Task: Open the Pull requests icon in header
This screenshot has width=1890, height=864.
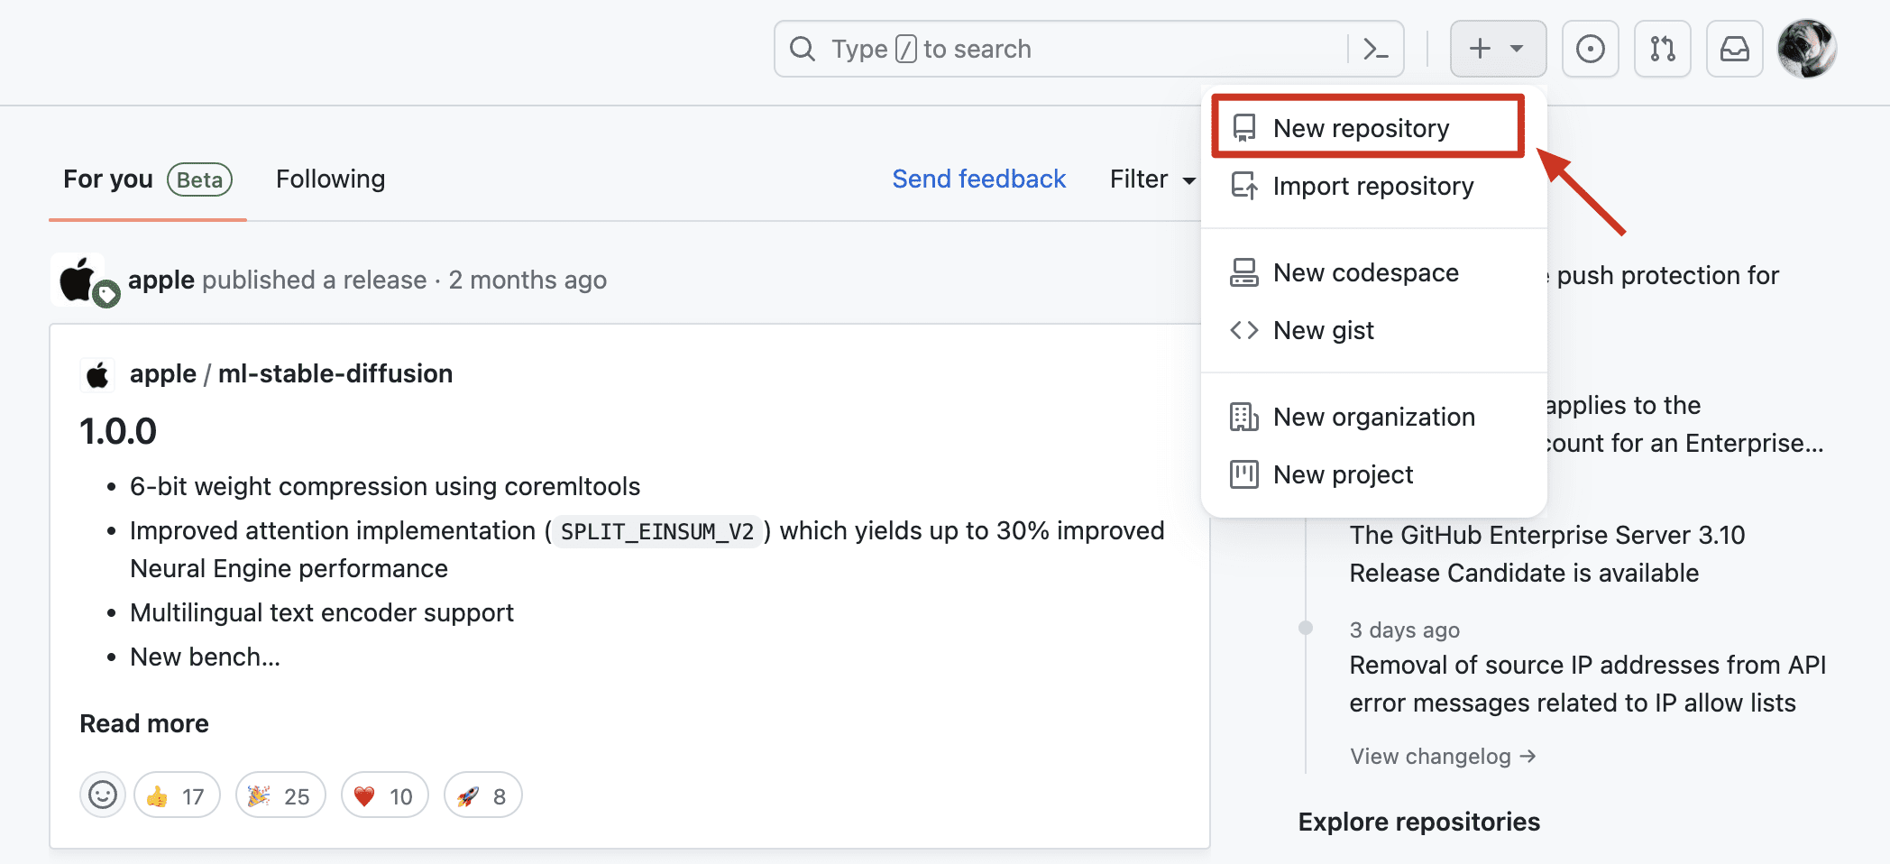Action: [x=1662, y=49]
